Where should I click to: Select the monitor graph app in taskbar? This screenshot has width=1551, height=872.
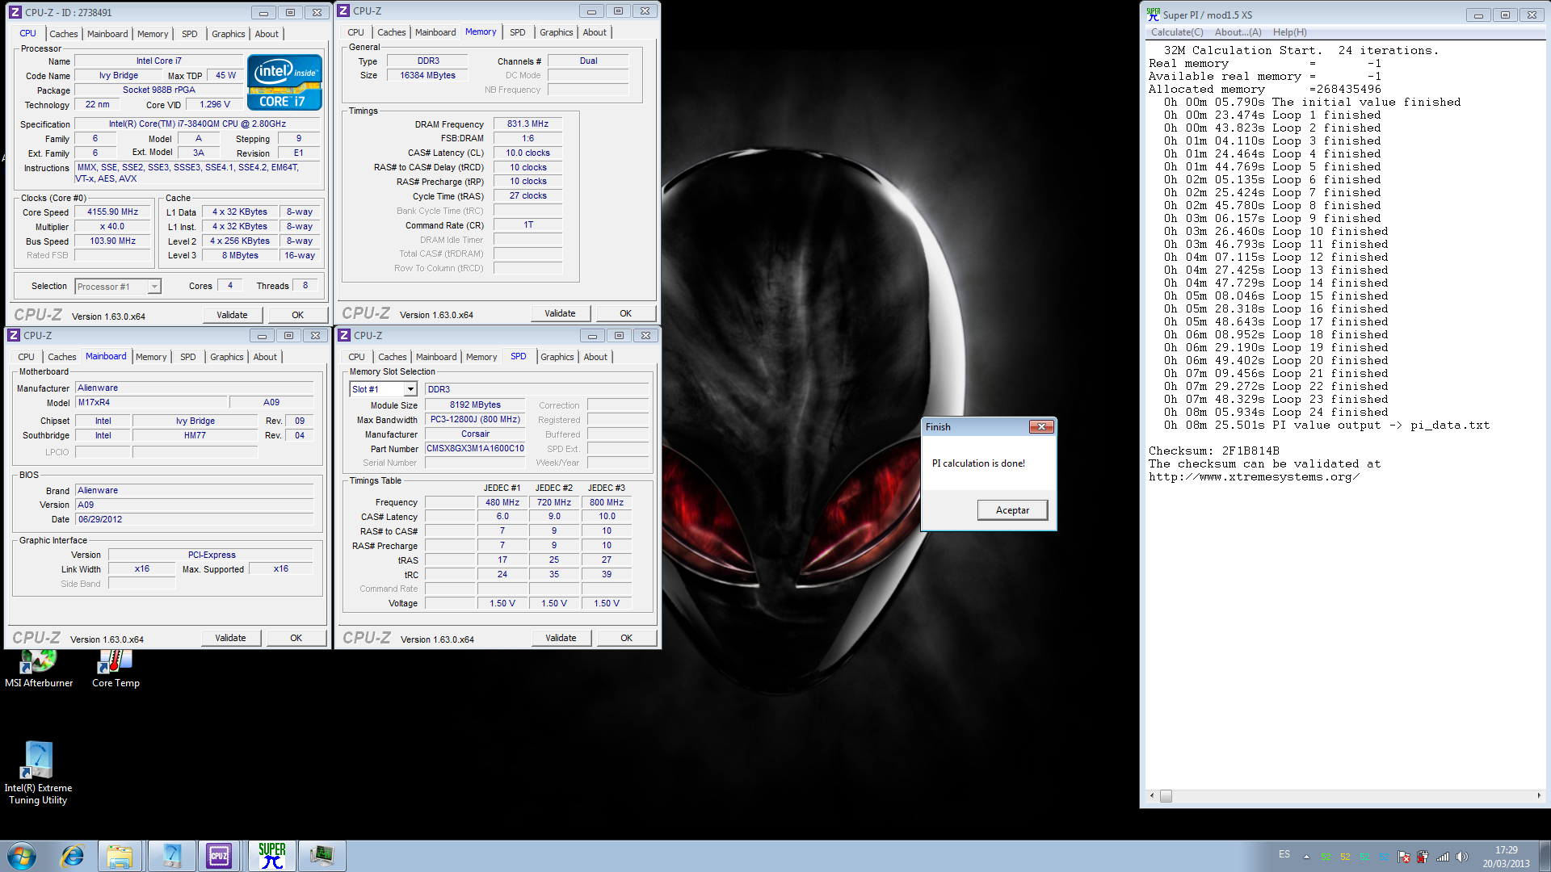322,856
